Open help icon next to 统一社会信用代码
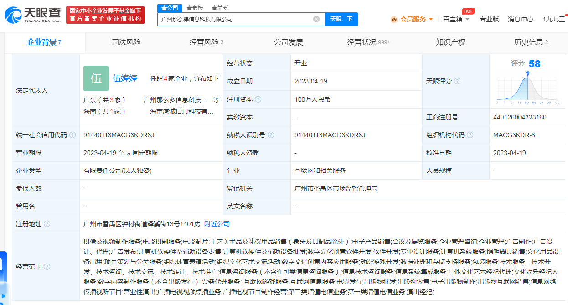Screen dimensions: 568x305 72,135
